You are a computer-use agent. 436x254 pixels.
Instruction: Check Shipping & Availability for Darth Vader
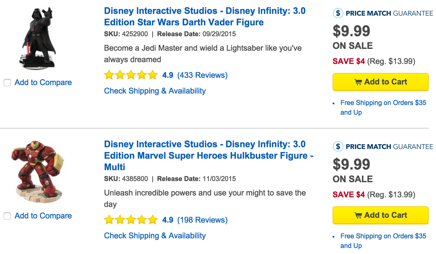coord(155,91)
